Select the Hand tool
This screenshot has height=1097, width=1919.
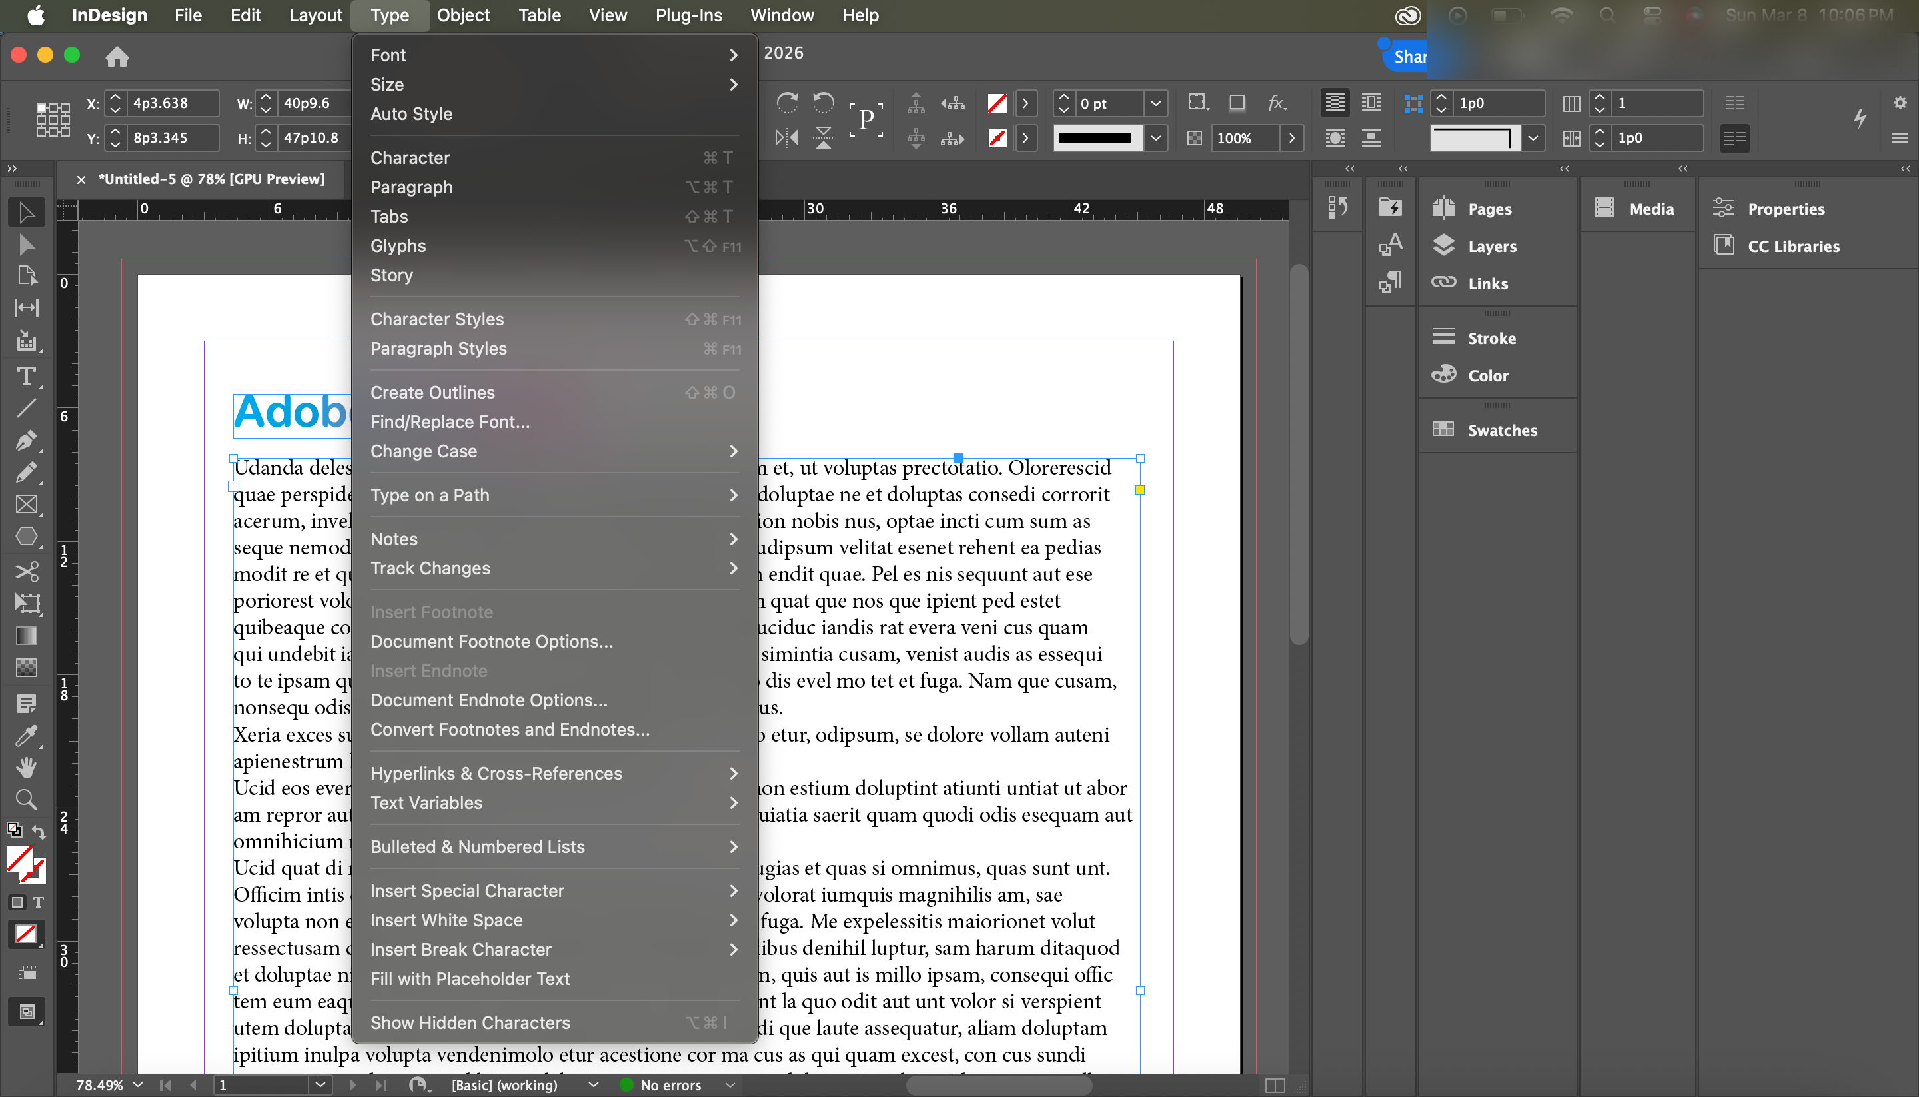click(27, 767)
